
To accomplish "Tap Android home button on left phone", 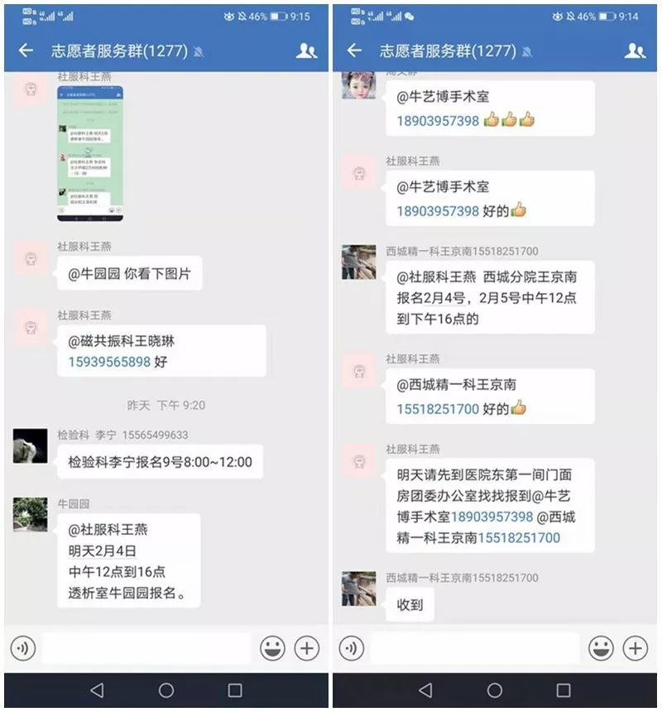I will click(x=166, y=690).
